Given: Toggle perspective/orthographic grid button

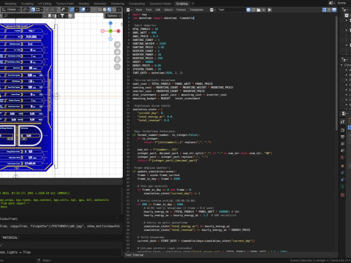Looking at the screenshot, I should point(118,66).
